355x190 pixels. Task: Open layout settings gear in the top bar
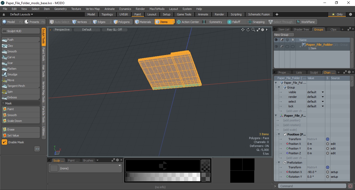click(x=350, y=14)
